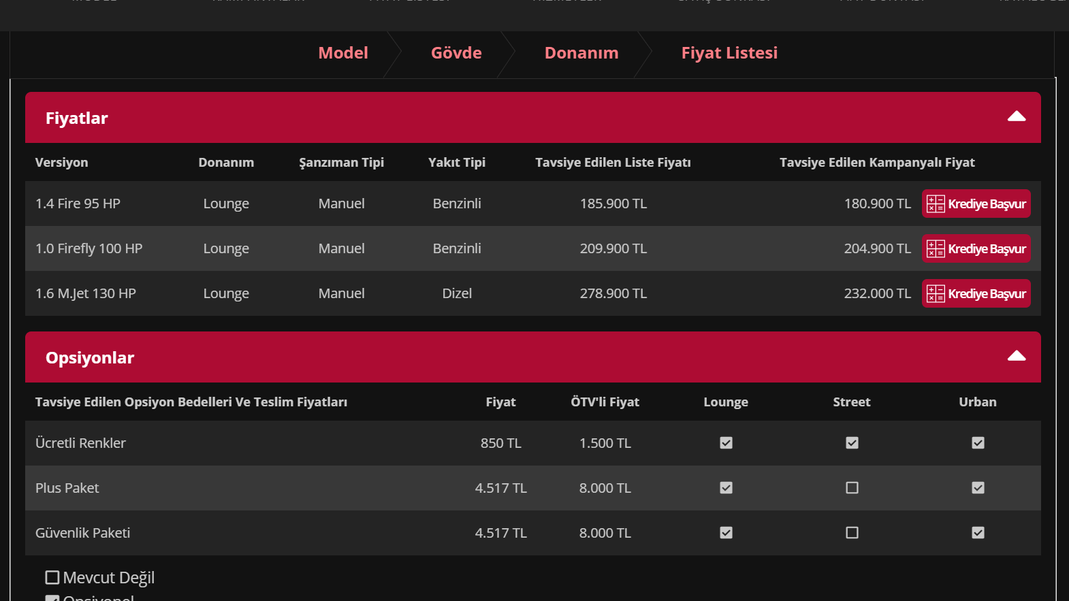Click Manuel in the 1.0 Firefly row

(341, 248)
